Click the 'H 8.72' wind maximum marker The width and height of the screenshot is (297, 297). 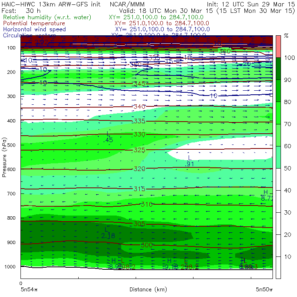pos(267,195)
